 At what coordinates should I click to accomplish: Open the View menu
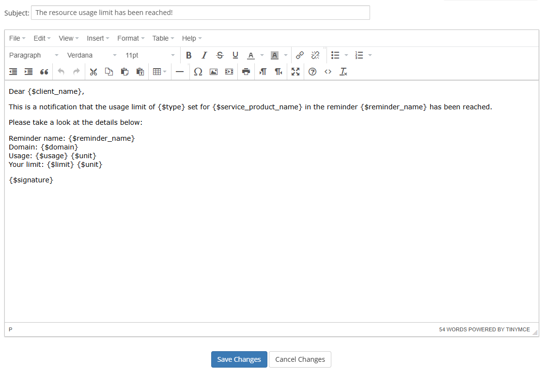tap(69, 38)
